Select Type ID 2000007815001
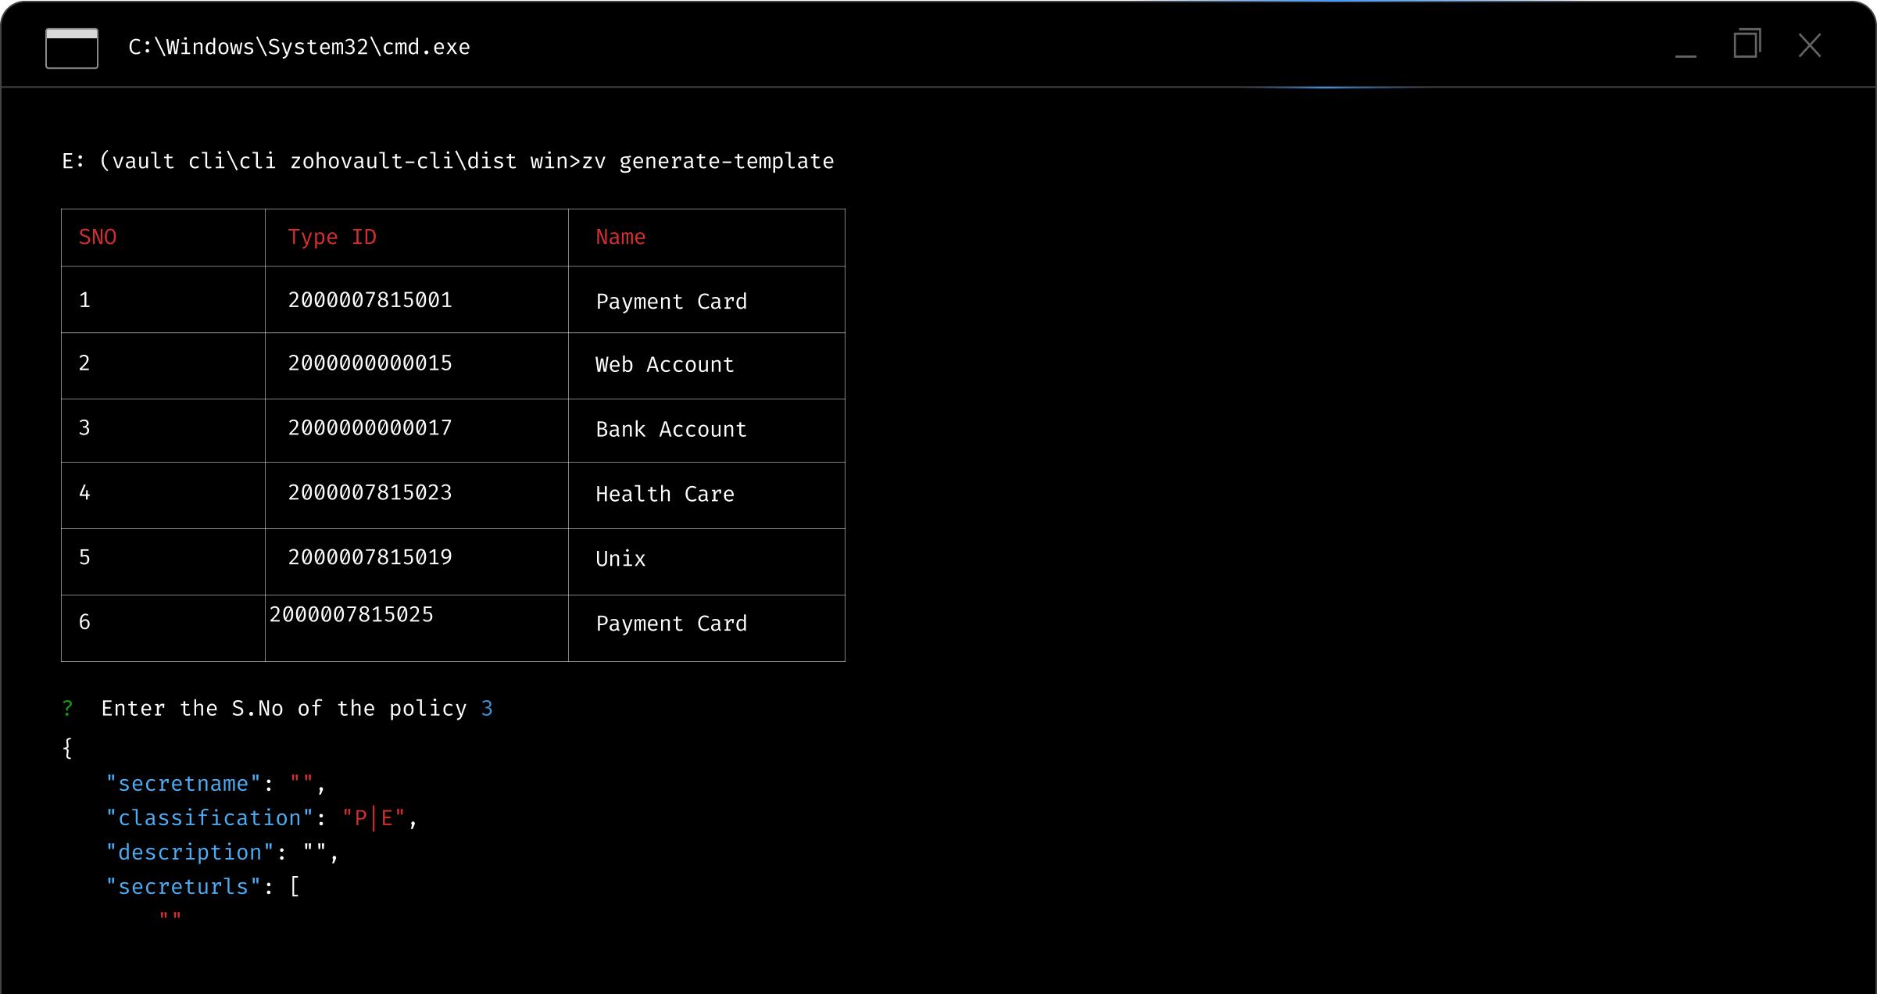The width and height of the screenshot is (1877, 994). click(370, 301)
